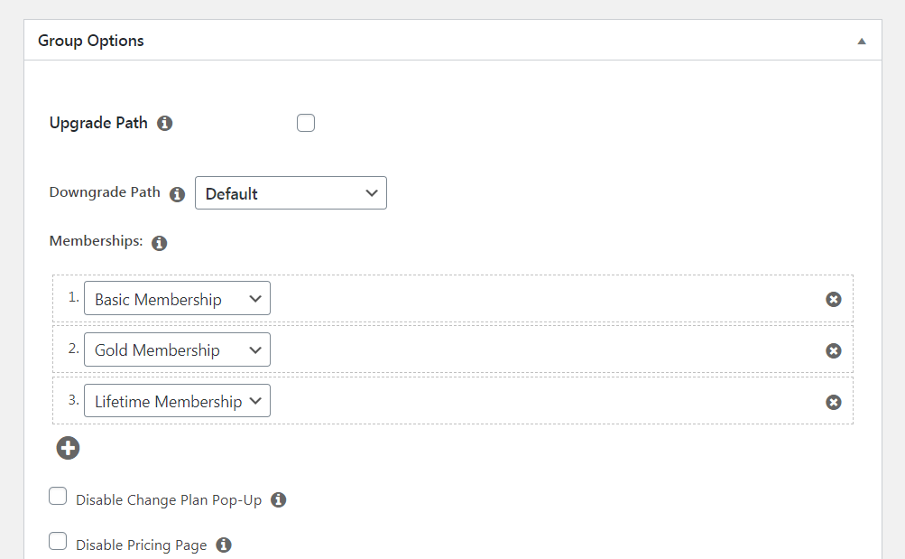Add a new membership with the plus icon
This screenshot has height=559, width=905.
(68, 448)
